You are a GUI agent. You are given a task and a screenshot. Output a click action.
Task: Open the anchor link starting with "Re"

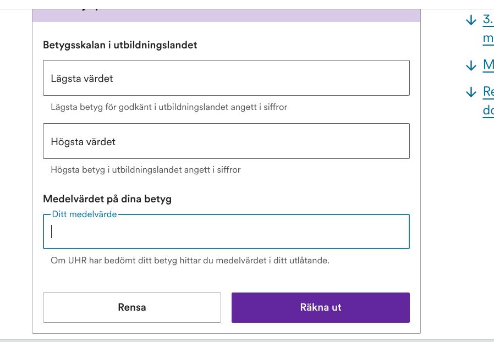[x=488, y=91]
